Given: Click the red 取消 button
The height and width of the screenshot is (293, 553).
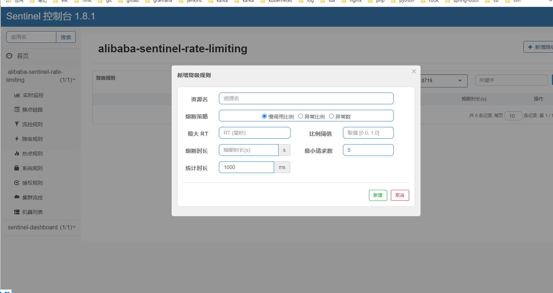Looking at the screenshot, I should (400, 195).
